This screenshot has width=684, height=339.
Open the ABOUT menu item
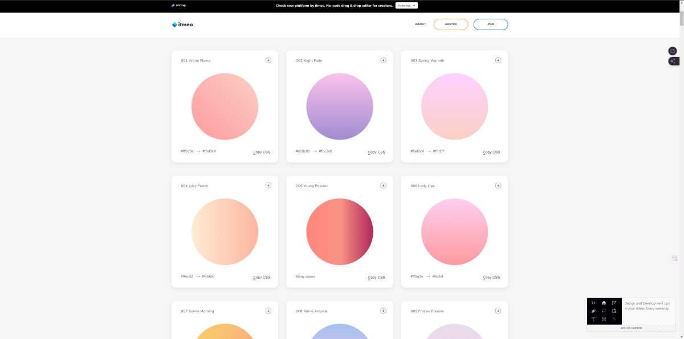click(x=420, y=24)
